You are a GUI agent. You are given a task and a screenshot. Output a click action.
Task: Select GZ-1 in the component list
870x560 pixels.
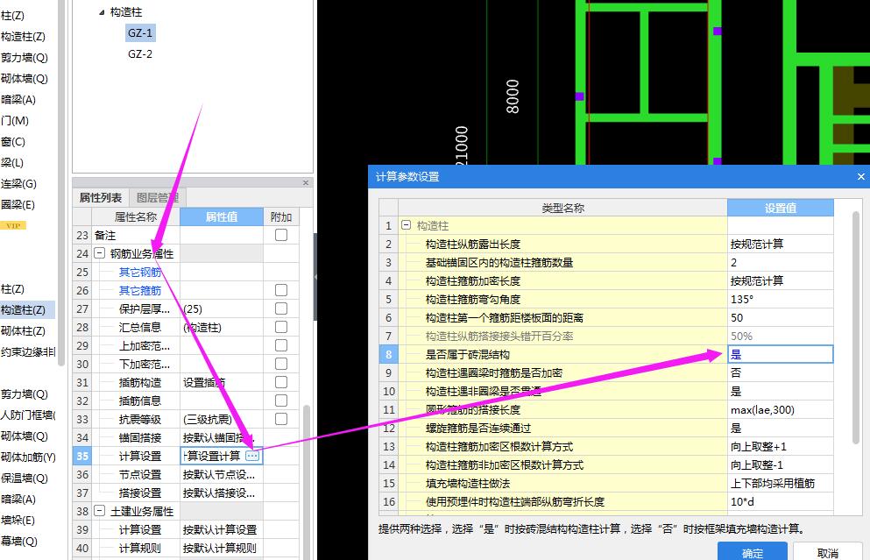point(140,32)
